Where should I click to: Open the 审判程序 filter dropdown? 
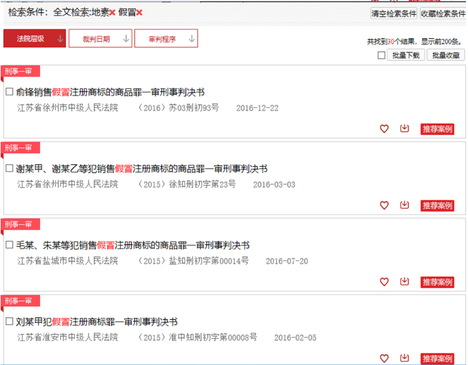[x=166, y=39]
